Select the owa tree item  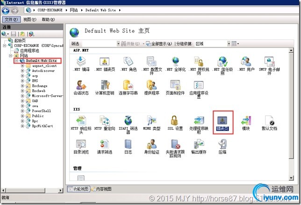[35, 106]
